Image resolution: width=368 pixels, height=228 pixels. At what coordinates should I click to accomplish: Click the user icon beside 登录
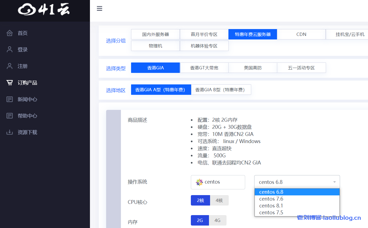(10, 50)
